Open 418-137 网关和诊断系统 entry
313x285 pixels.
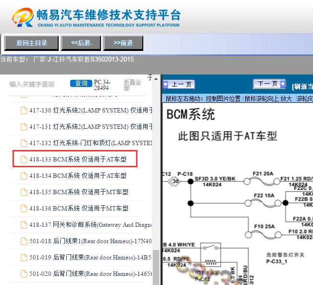coord(90,225)
